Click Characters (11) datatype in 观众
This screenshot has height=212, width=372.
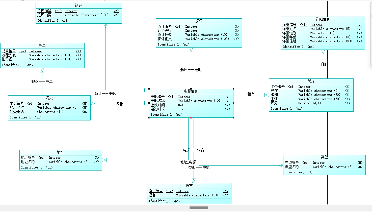coord(50,112)
